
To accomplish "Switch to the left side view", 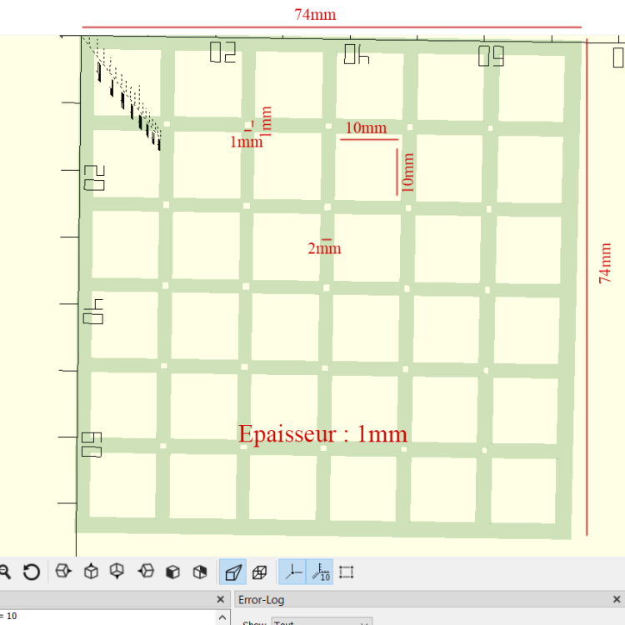I will [x=146, y=571].
